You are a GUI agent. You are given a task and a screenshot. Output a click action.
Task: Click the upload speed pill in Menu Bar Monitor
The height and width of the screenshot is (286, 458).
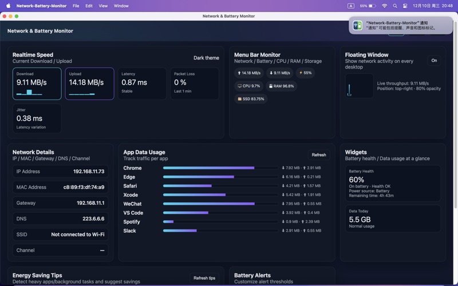(x=248, y=73)
